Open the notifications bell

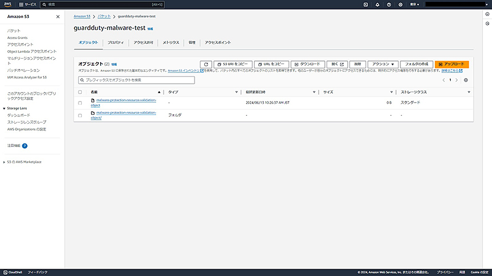tap(377, 5)
